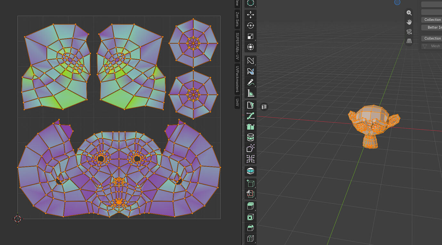This screenshot has height=245, width=442.
Task: Select the Inset Faces tool
Action: (x=250, y=217)
